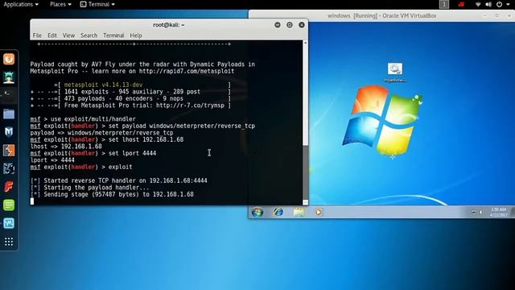This screenshot has width=515, height=290.
Task: Click the 'lport => 4444' output line
Action: [x=52, y=160]
